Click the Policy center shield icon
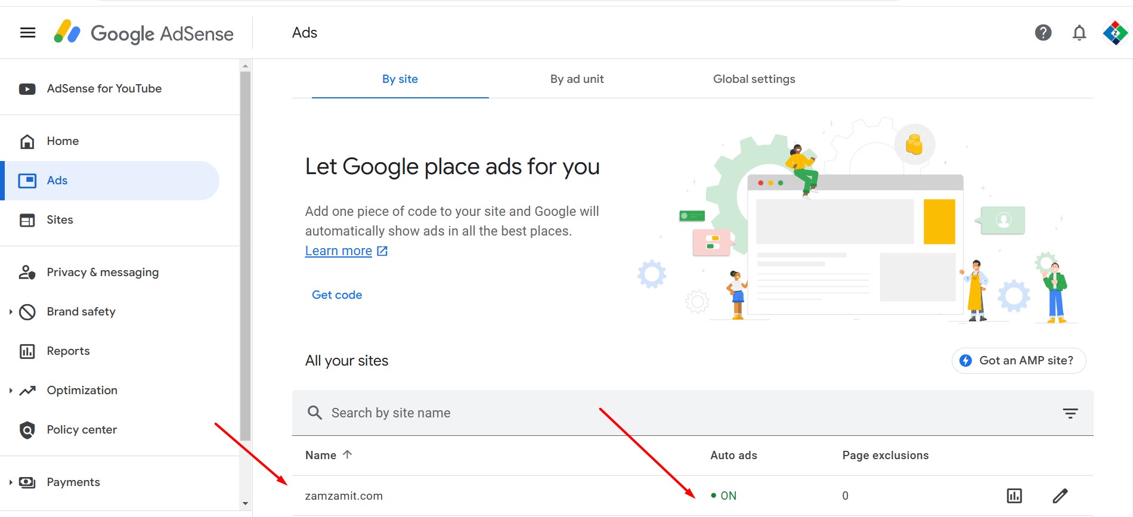The image size is (1133, 517). 27,430
